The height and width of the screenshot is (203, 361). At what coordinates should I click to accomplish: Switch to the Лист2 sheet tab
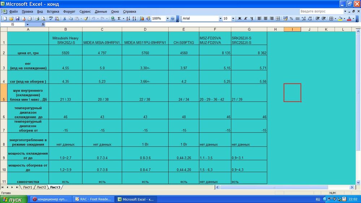pyautogui.click(x=41, y=187)
